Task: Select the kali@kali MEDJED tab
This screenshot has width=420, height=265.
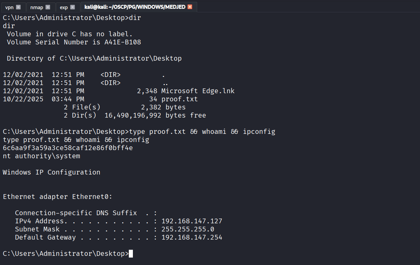Action: (135, 7)
